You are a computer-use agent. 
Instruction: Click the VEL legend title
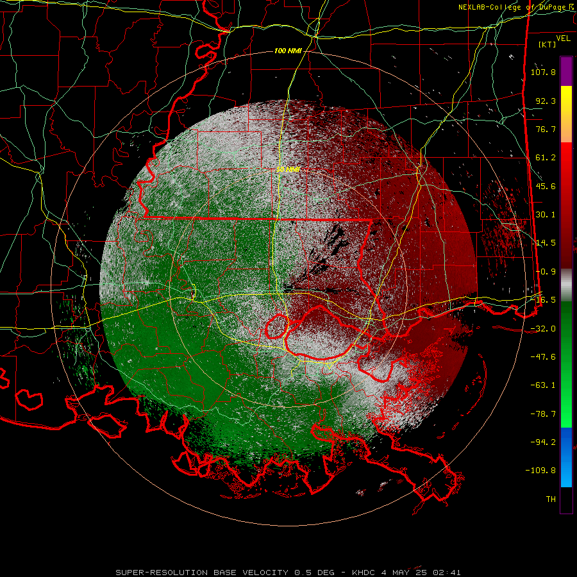[x=563, y=38]
